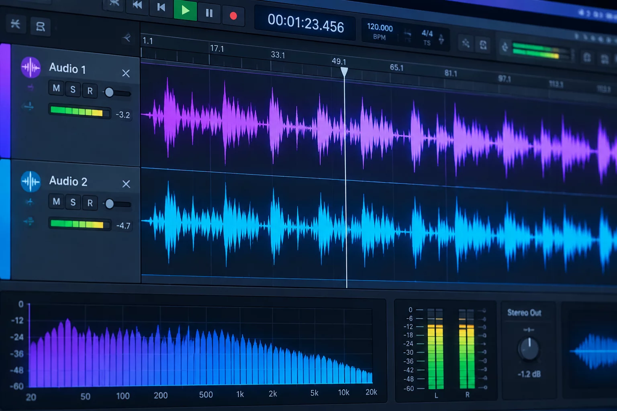
Task: Start playback with the green Play button
Action: click(x=185, y=10)
